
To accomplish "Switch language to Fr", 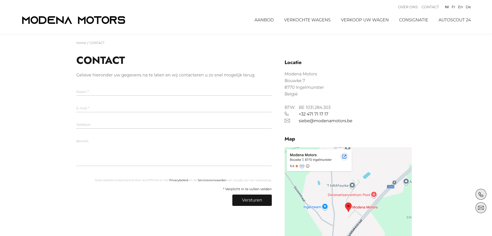I will coord(454,7).
